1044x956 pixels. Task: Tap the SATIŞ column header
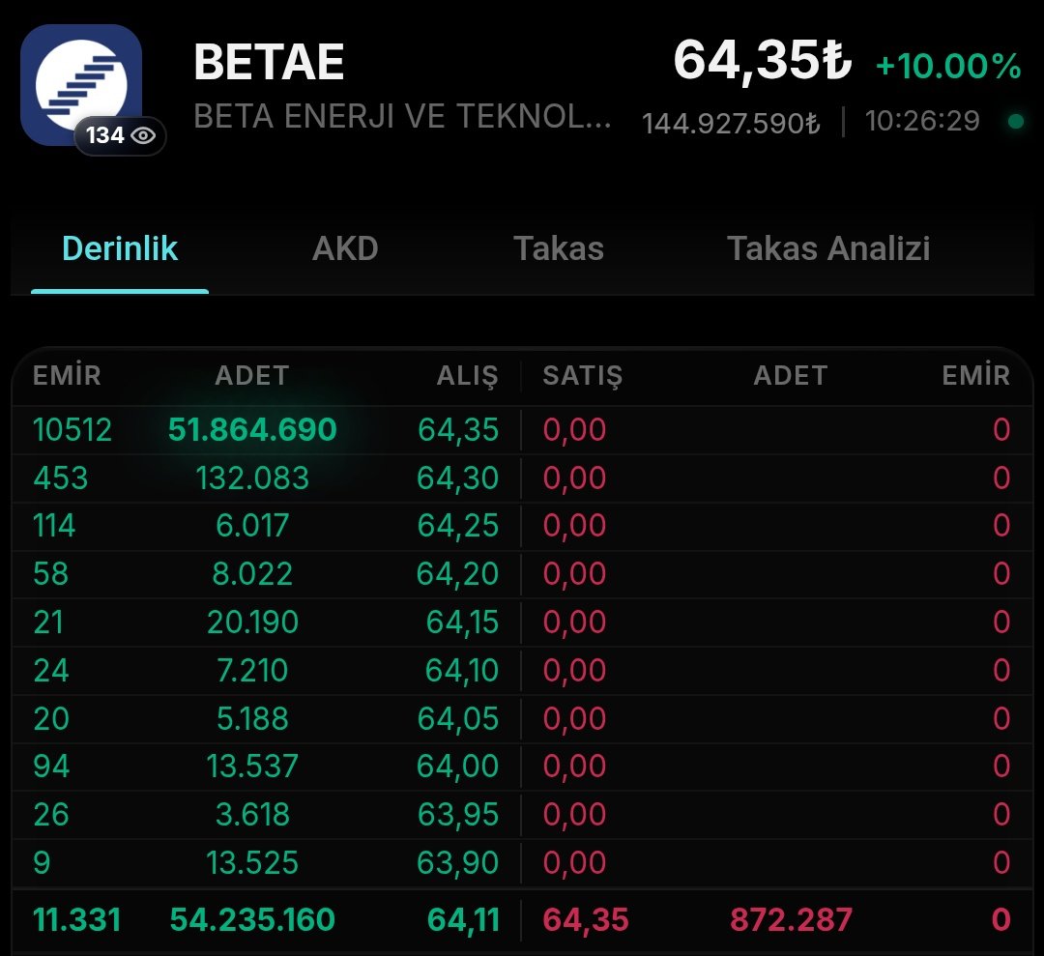[x=583, y=376]
